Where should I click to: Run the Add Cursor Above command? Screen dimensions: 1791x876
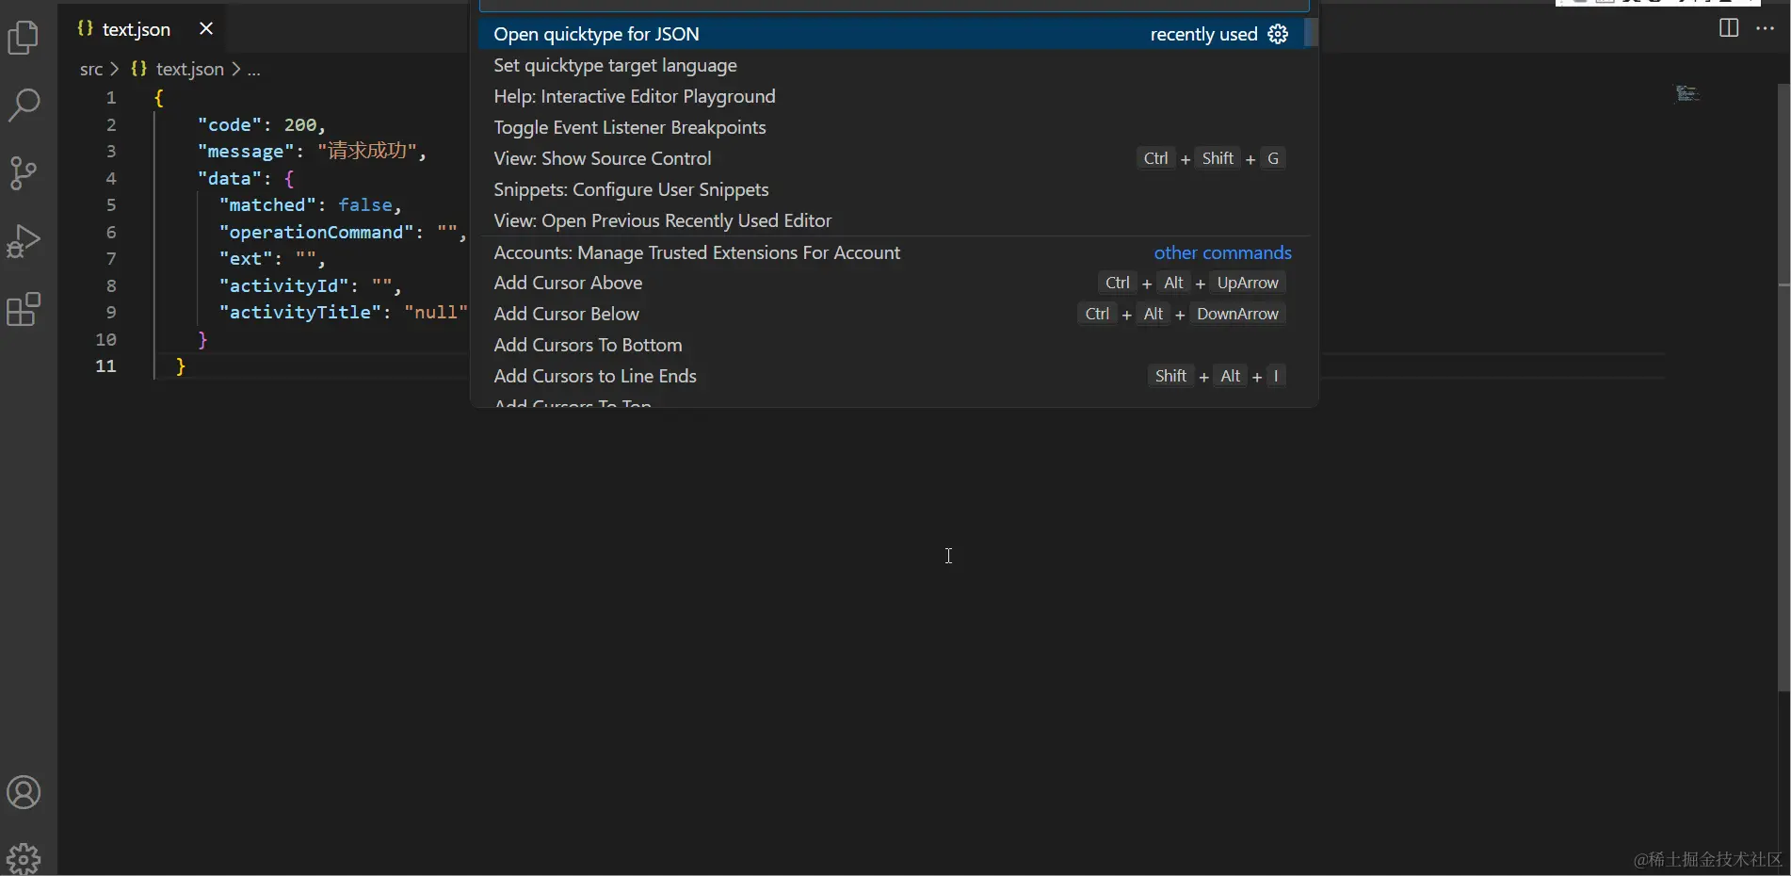[x=891, y=283]
